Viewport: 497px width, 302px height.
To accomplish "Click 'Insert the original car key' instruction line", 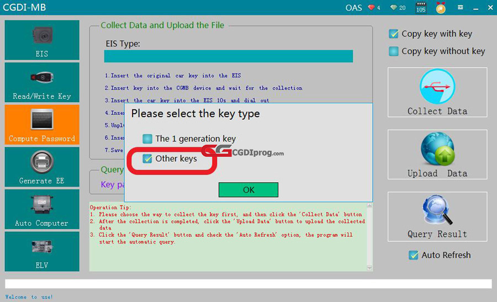I will coord(173,76).
